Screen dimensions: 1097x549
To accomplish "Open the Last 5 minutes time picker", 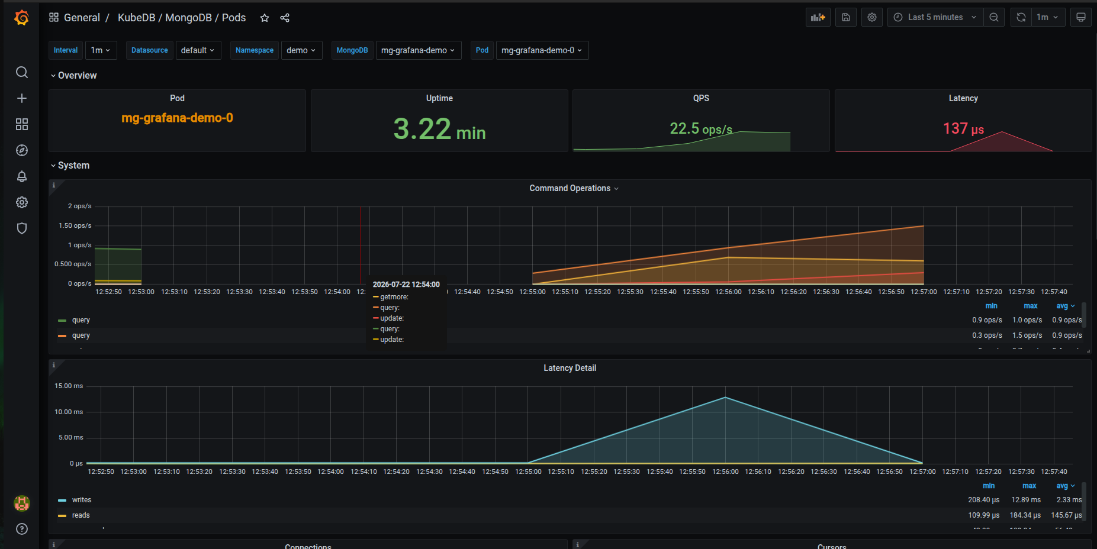I will 935,17.
